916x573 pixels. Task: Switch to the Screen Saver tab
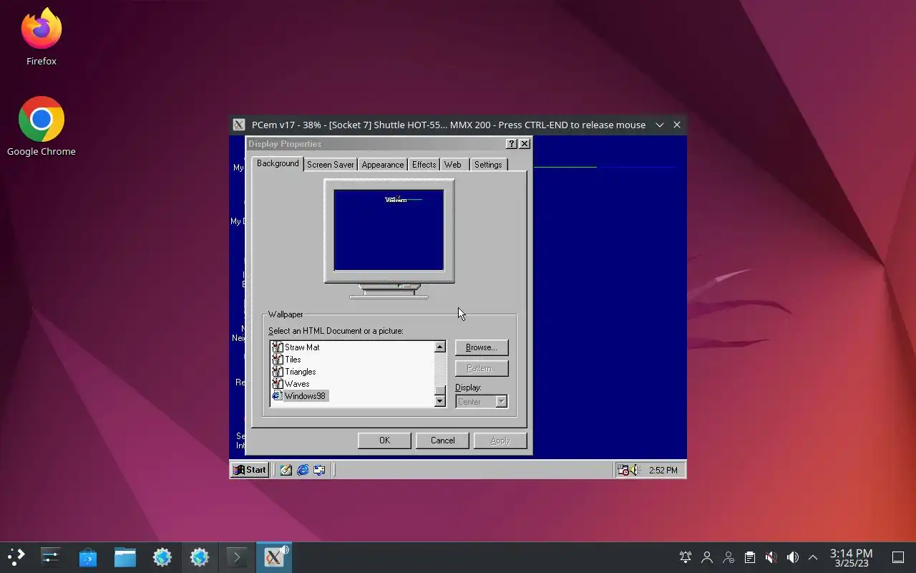(330, 165)
